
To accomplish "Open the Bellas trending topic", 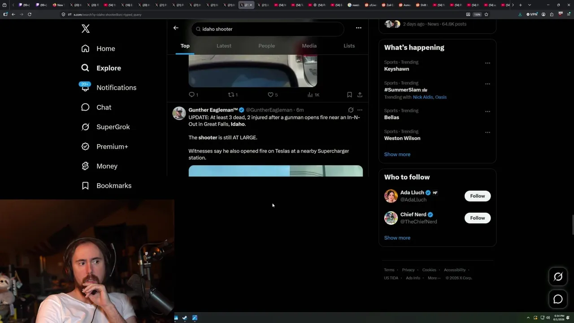I will [391, 118].
